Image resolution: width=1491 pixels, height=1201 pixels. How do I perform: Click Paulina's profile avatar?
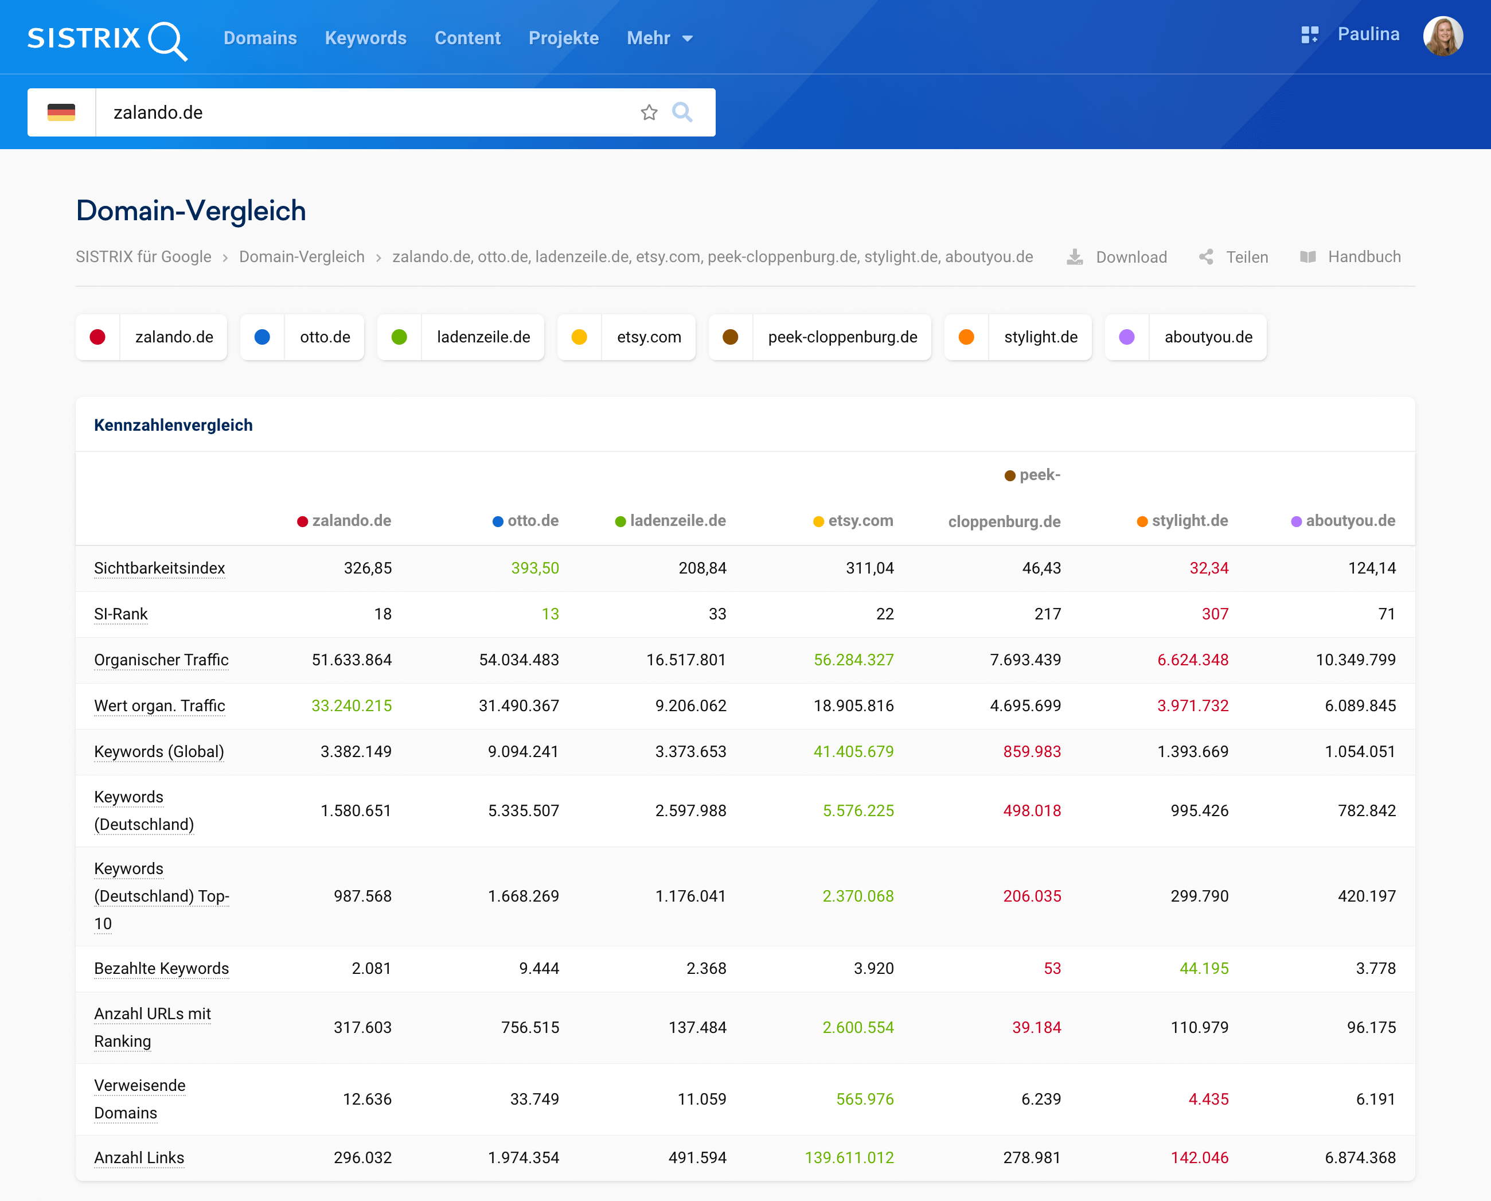[x=1443, y=36]
